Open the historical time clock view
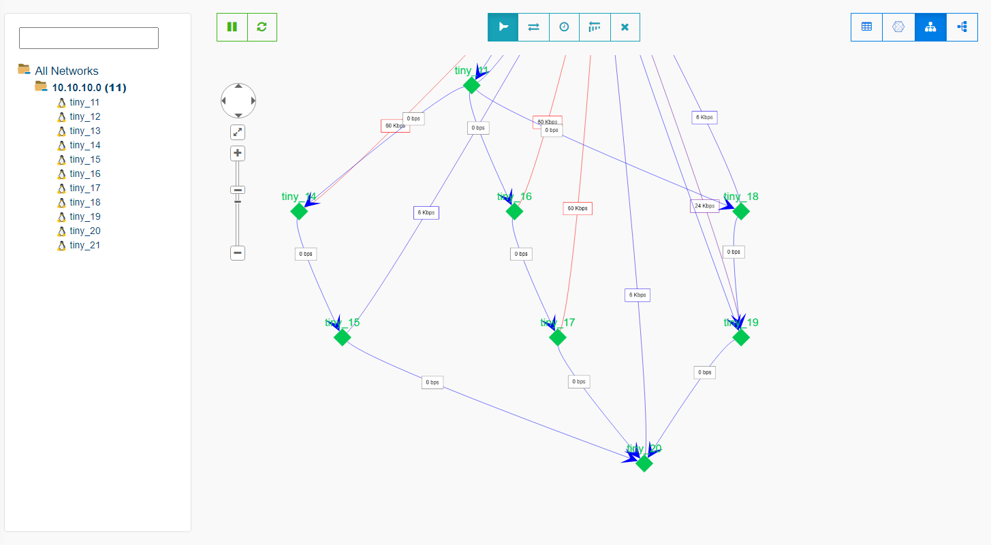 564,27
